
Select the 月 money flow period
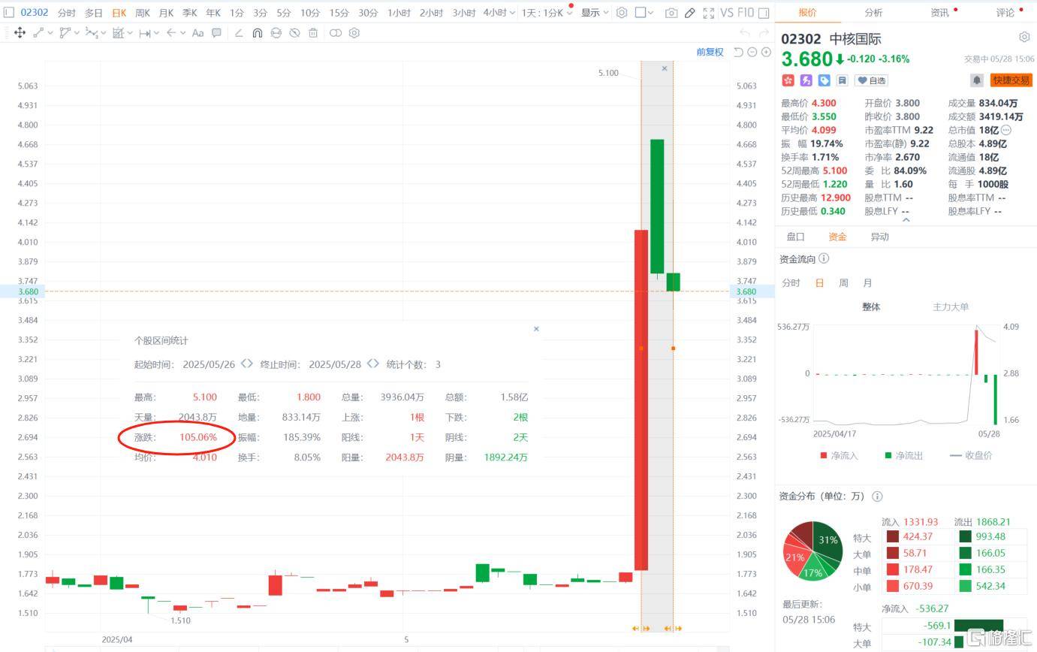pyautogui.click(x=867, y=283)
